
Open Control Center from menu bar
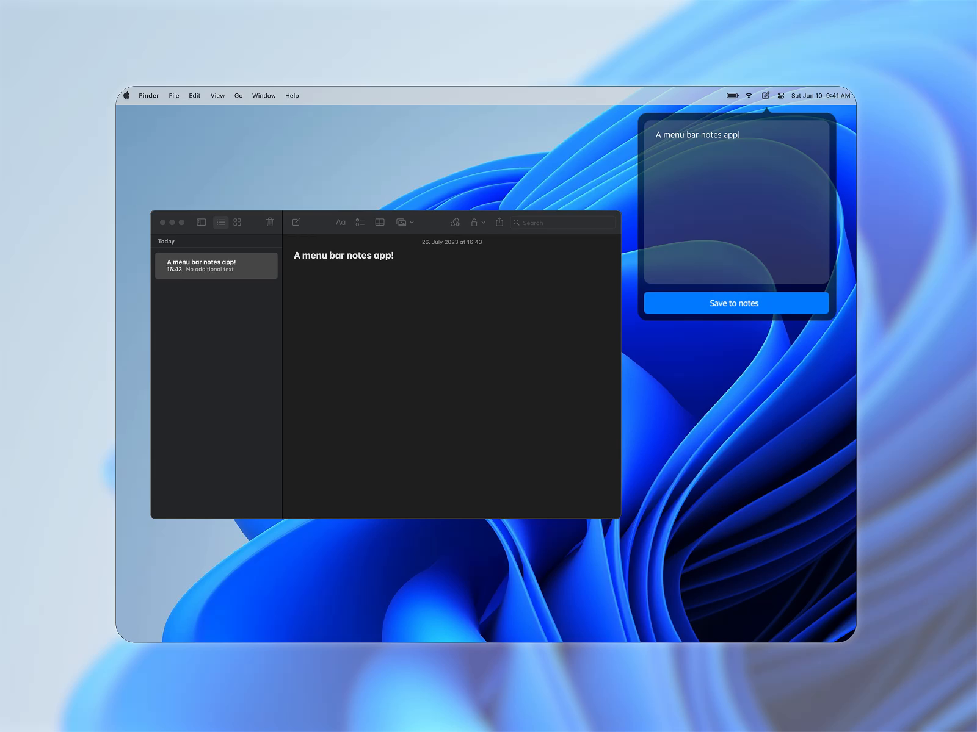coord(781,96)
